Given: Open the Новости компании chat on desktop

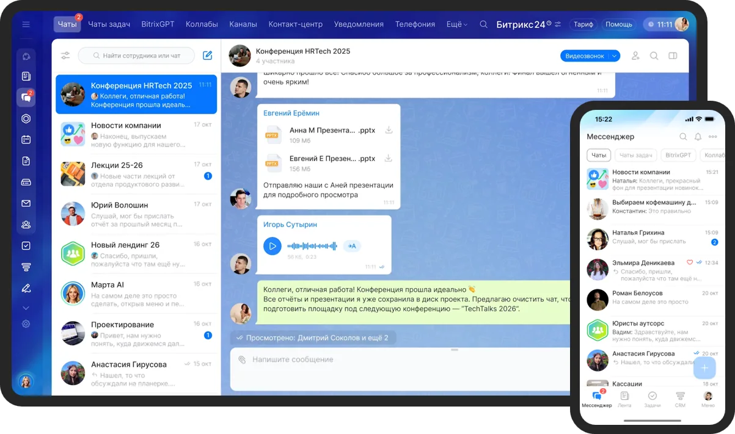Looking at the screenshot, I should click(x=136, y=134).
